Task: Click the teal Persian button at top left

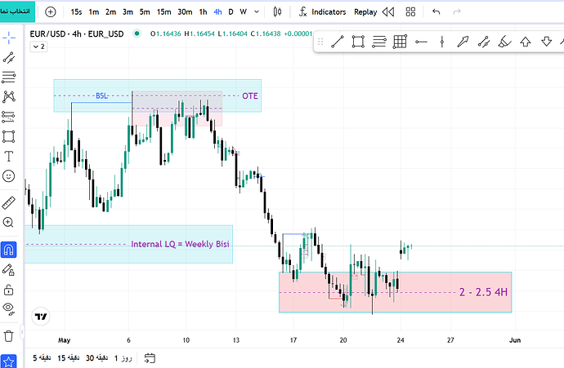Action: coord(16,11)
